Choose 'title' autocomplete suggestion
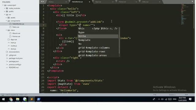196x110 pixels. point(98,36)
